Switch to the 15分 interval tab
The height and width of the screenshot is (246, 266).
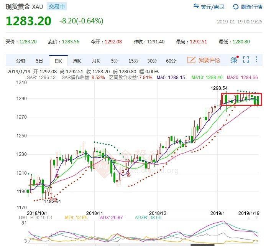pos(133,61)
